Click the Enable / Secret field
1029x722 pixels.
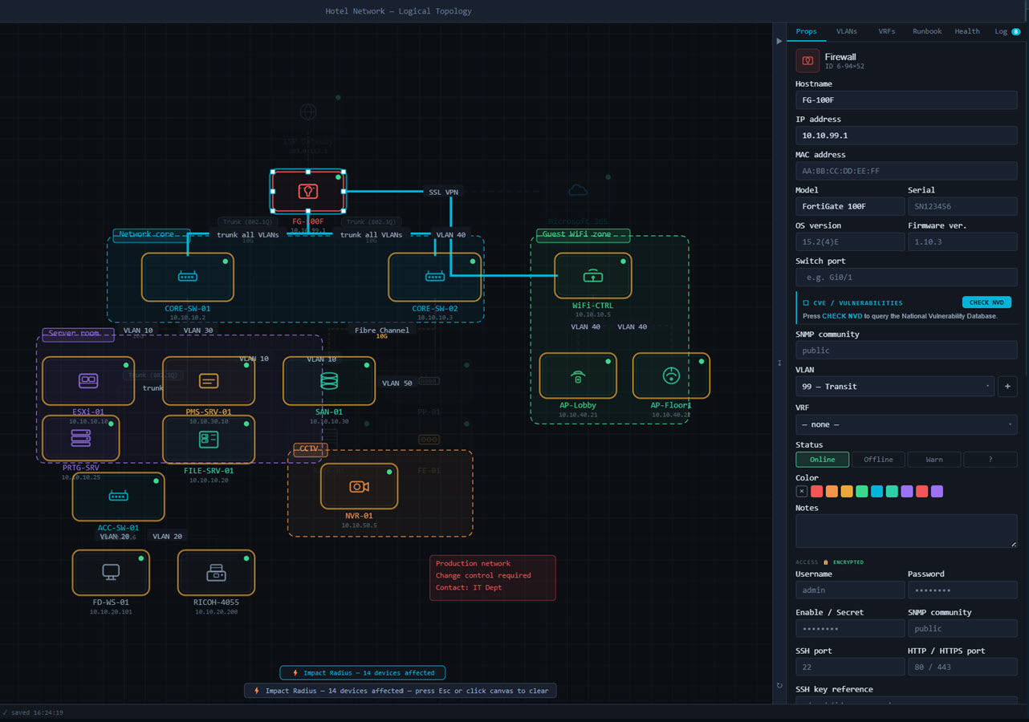tap(850, 628)
